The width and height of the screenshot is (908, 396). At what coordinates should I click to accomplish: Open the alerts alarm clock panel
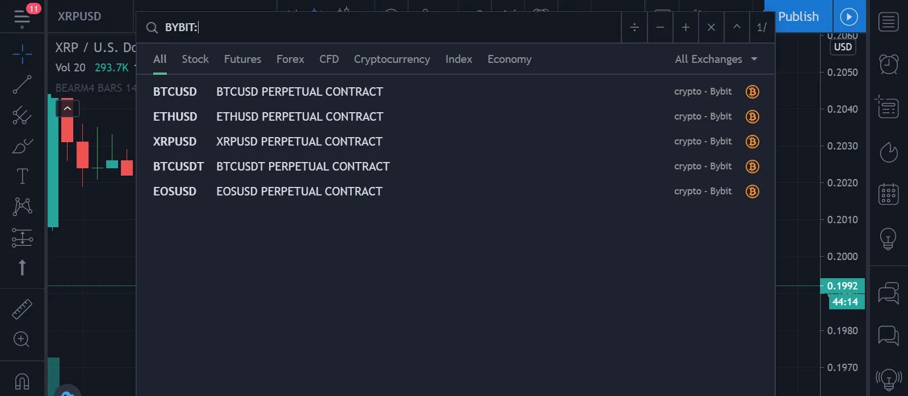[888, 64]
